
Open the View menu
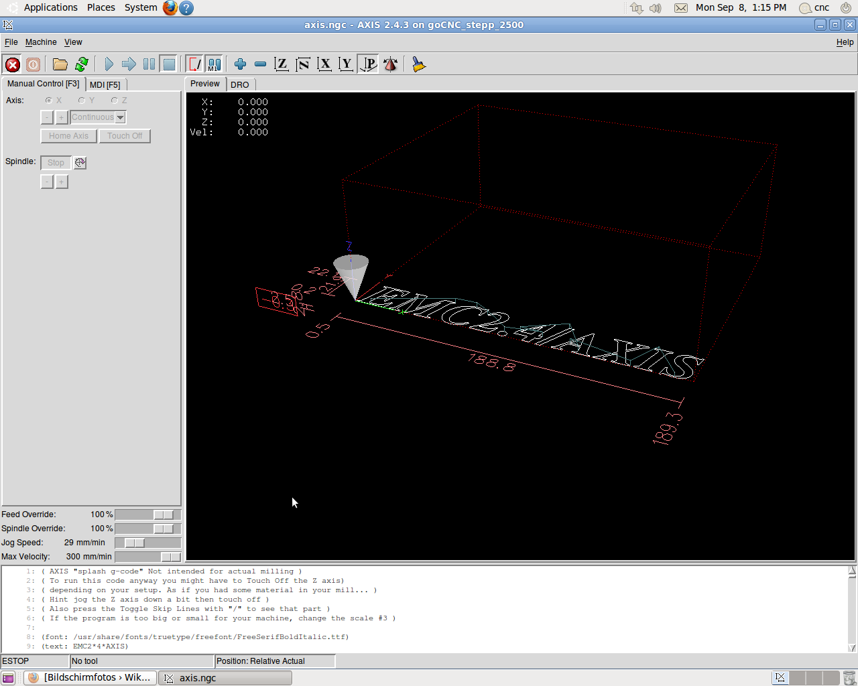tap(73, 42)
